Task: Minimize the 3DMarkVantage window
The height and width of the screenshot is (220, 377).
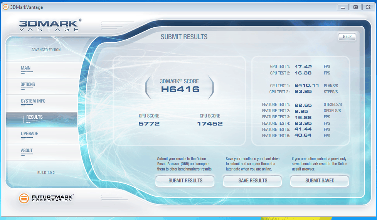Action: pyautogui.click(x=343, y=7)
